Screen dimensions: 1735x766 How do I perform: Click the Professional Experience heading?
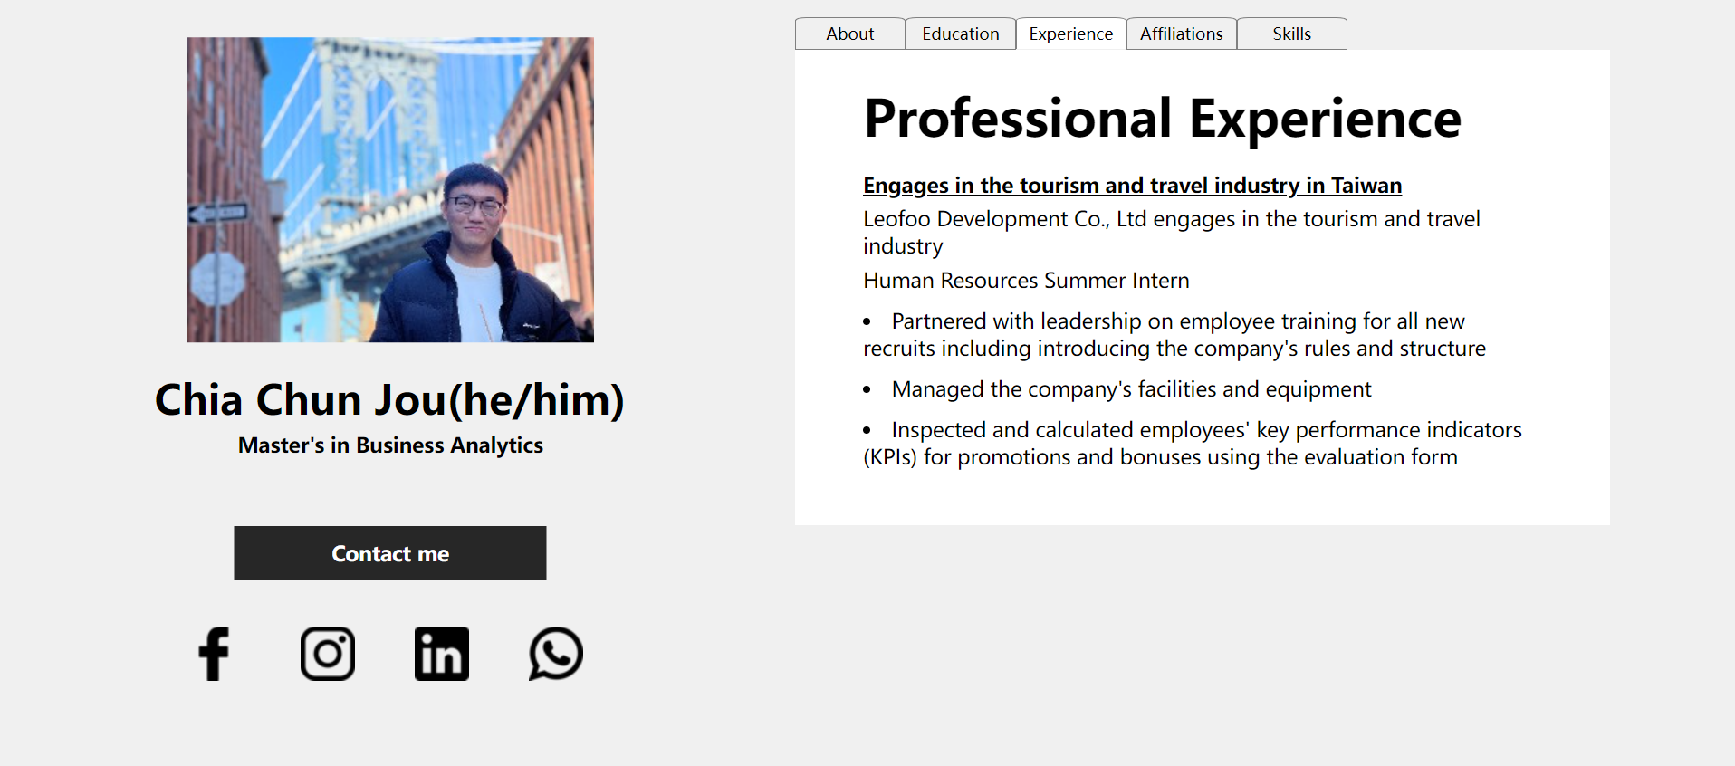[x=1162, y=118]
